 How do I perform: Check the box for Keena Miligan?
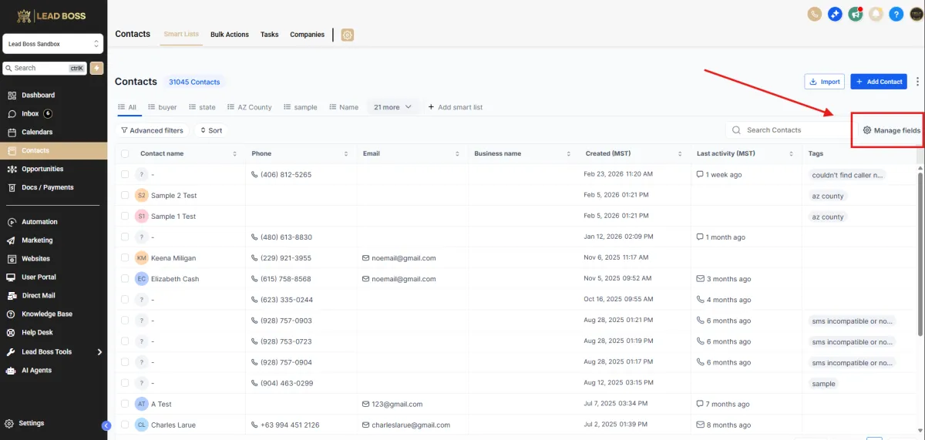[125, 258]
